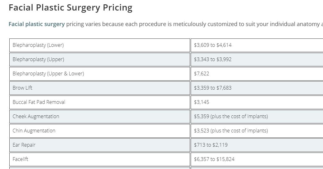Select the Cheek Augmentation row label

[100, 116]
